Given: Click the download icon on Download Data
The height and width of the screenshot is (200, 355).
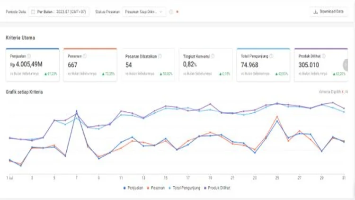Looking at the screenshot, I should tap(315, 12).
